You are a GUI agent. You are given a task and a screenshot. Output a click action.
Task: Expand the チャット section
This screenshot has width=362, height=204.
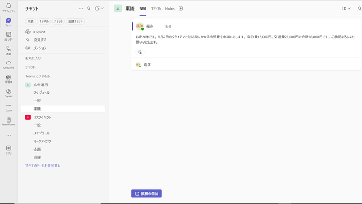coord(30,67)
